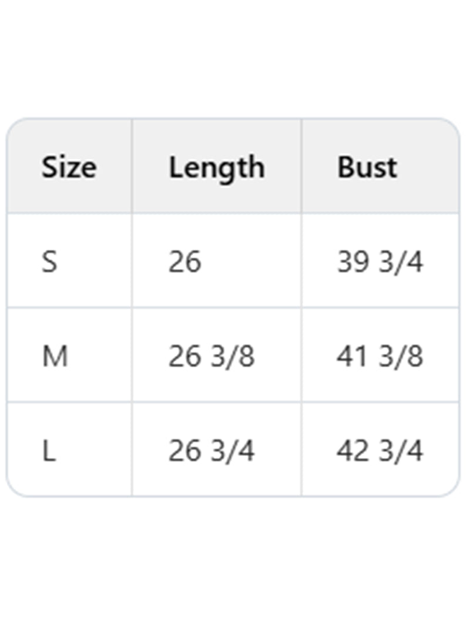Click the divider between Length and Bust headers

[x=301, y=166]
